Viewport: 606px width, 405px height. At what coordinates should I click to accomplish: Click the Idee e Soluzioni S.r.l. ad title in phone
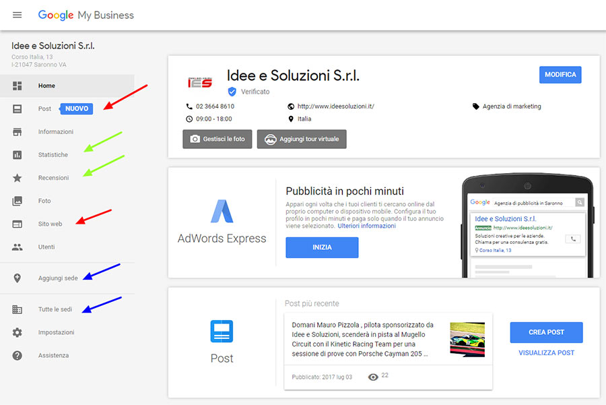click(506, 219)
